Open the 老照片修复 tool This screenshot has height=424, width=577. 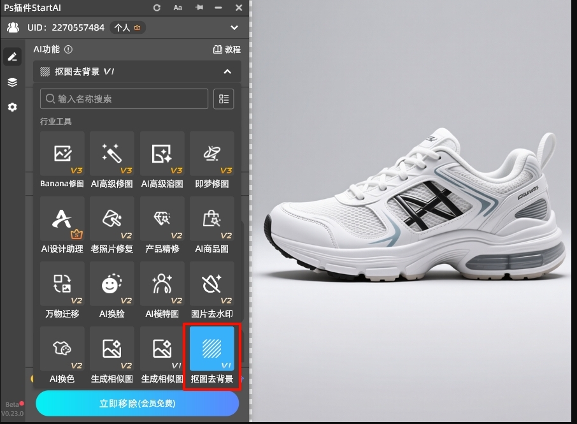[112, 219]
